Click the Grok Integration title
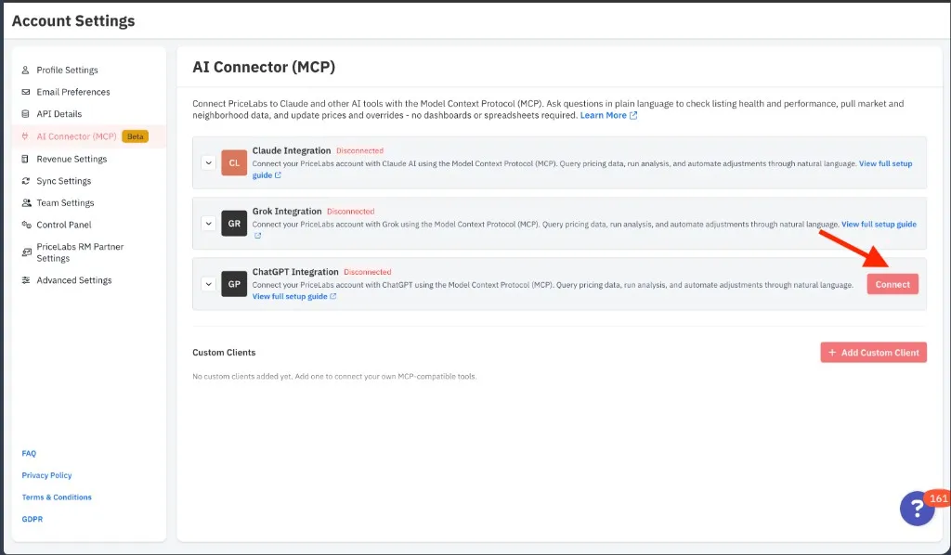Screen dimensions: 951x555 click(287, 211)
